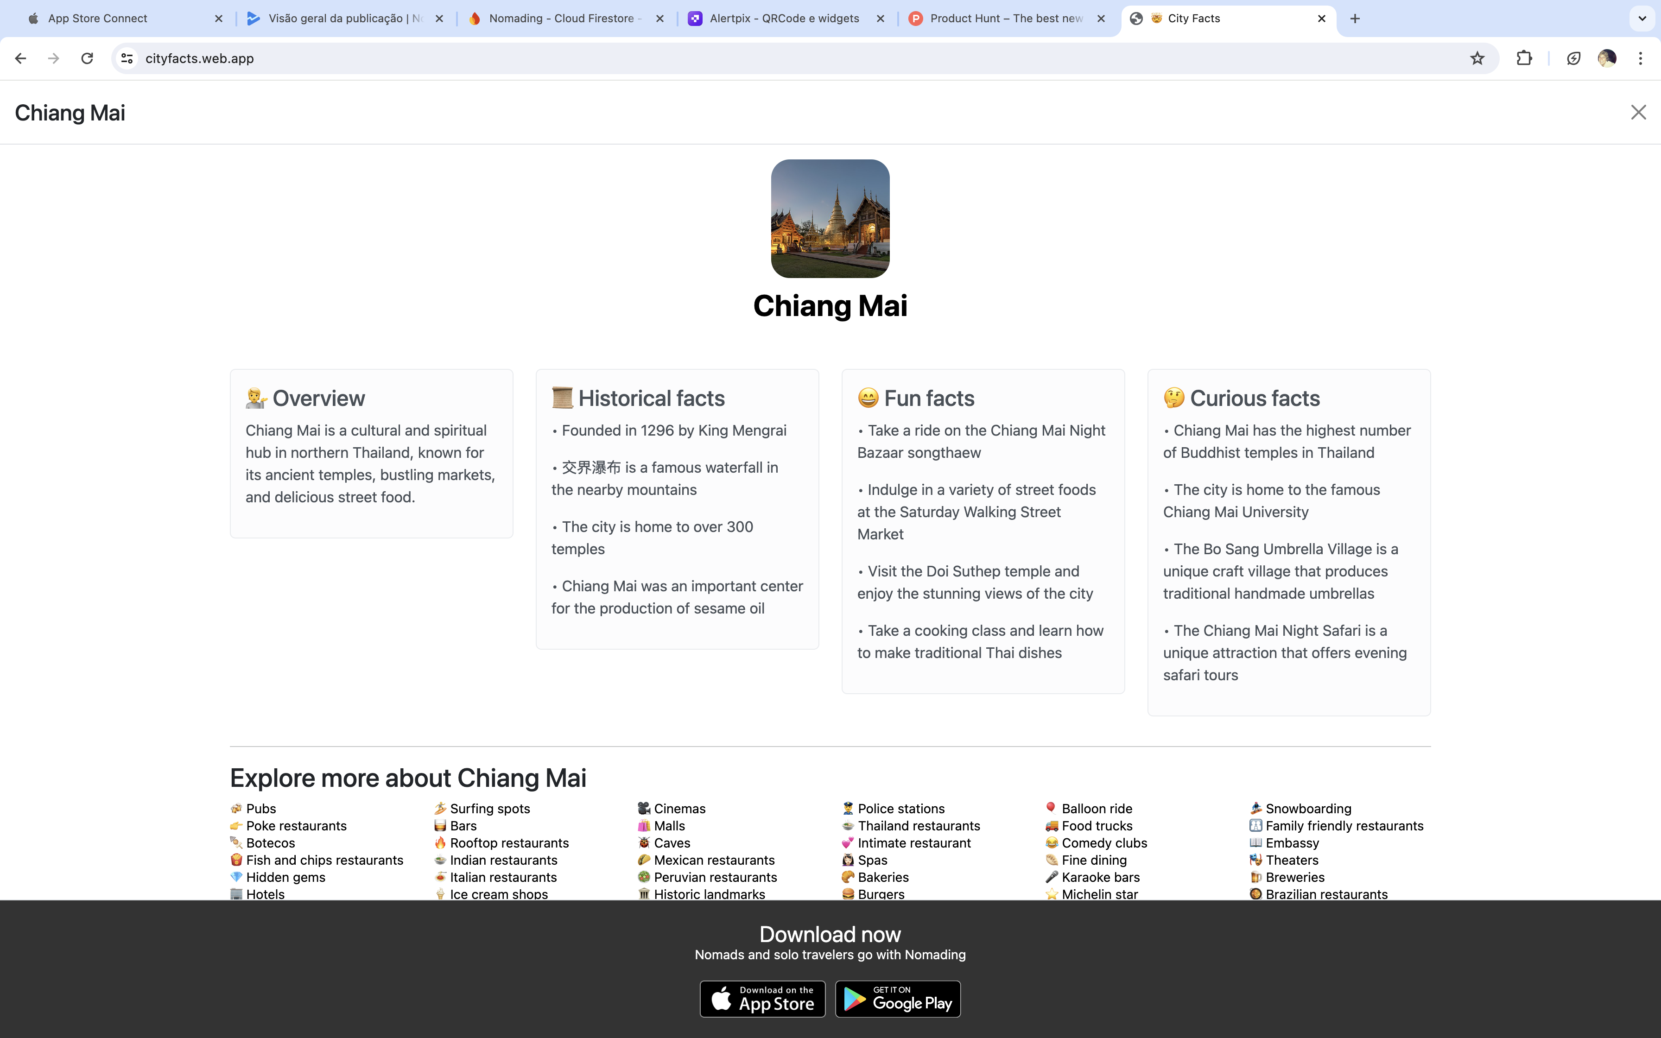Viewport: 1661px width, 1038px height.
Task: Open a new browser tab with plus
Action: tap(1355, 19)
